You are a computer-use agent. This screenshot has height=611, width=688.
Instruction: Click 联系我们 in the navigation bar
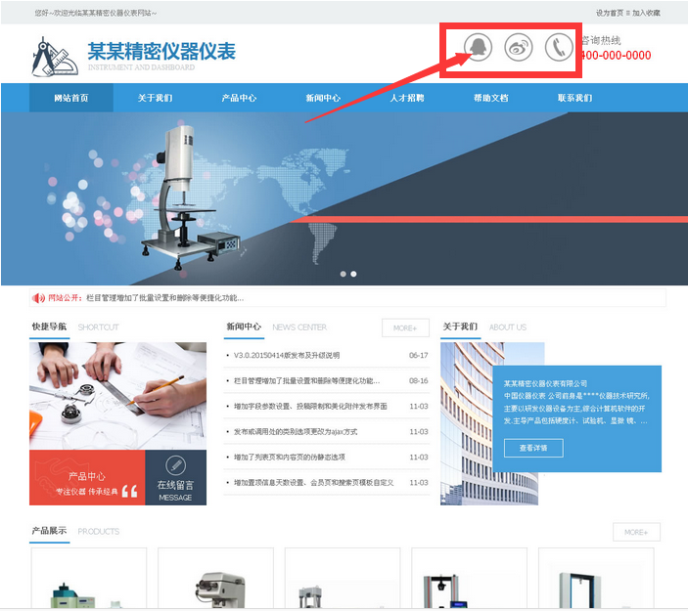coord(574,99)
